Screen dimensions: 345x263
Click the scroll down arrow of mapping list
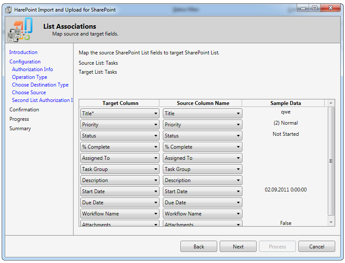pos(331,222)
